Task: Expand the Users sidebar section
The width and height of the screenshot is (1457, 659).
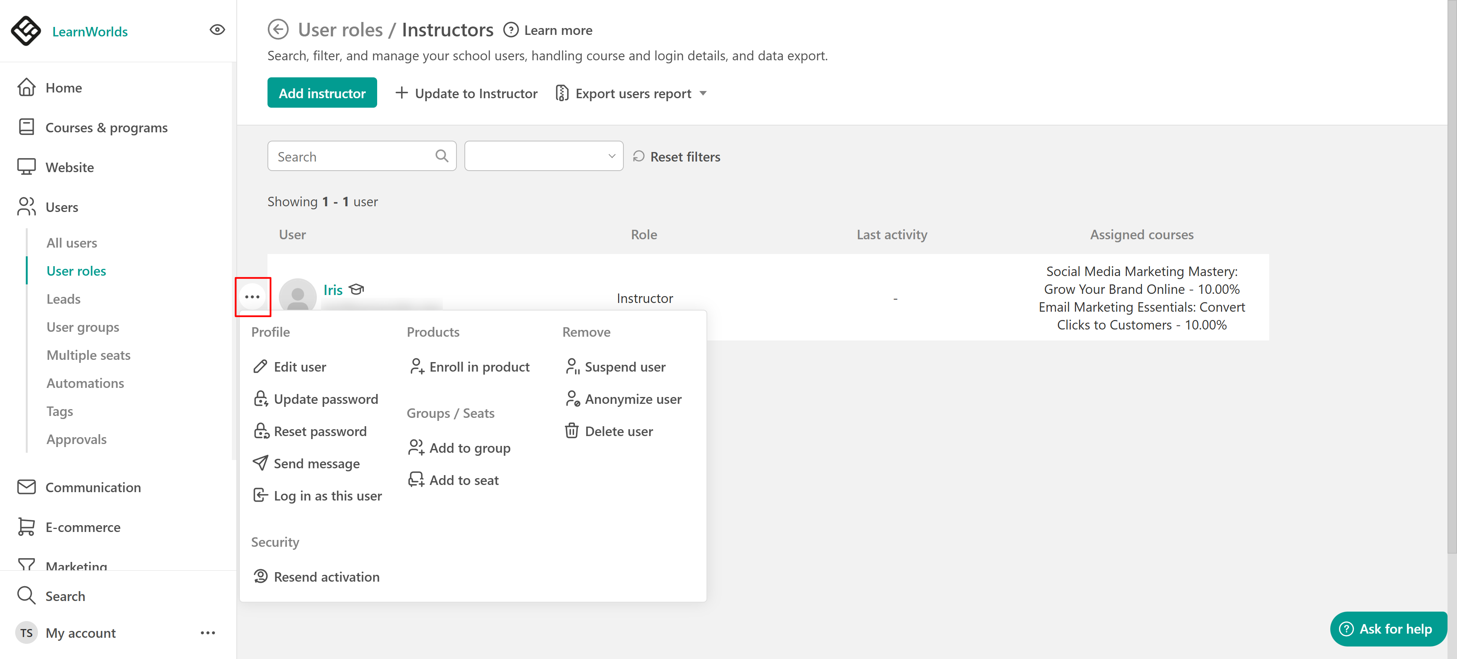Action: (x=61, y=207)
